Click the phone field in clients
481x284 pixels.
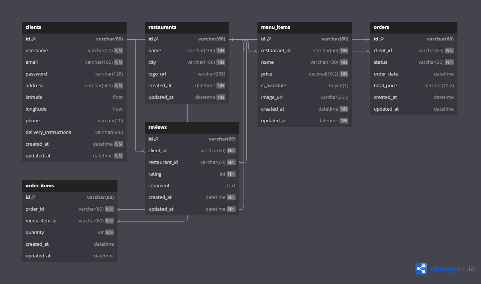[x=74, y=121]
